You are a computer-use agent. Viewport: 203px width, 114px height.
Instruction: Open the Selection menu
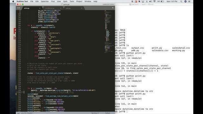[45, 1]
